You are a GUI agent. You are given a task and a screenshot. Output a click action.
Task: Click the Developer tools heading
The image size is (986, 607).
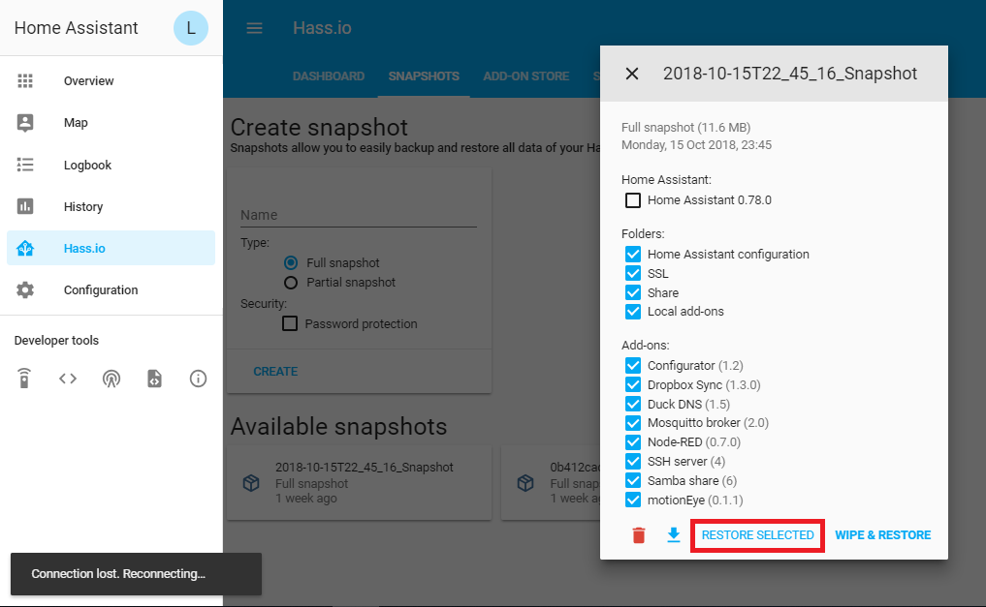coord(56,340)
